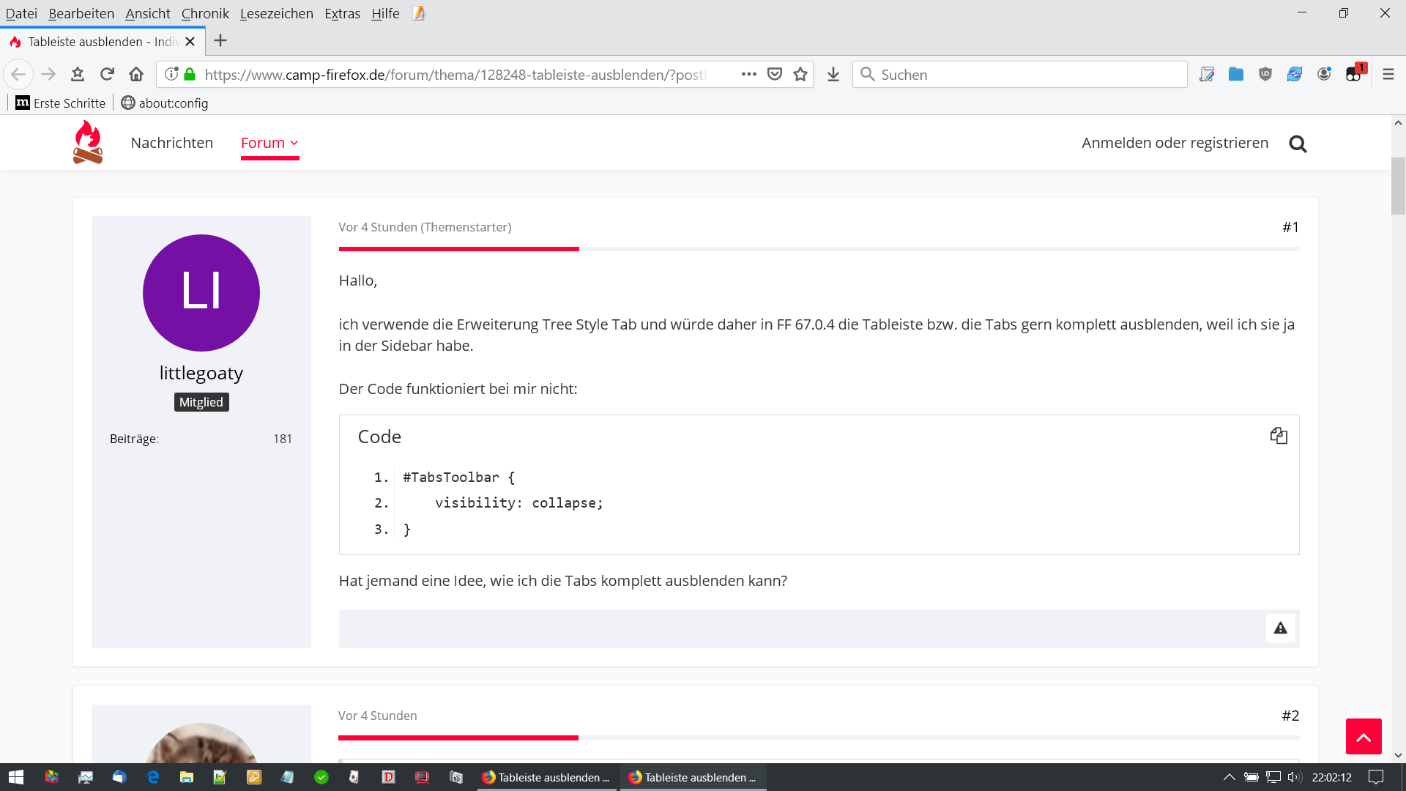Click camp-firefox campfire logo

(x=88, y=142)
